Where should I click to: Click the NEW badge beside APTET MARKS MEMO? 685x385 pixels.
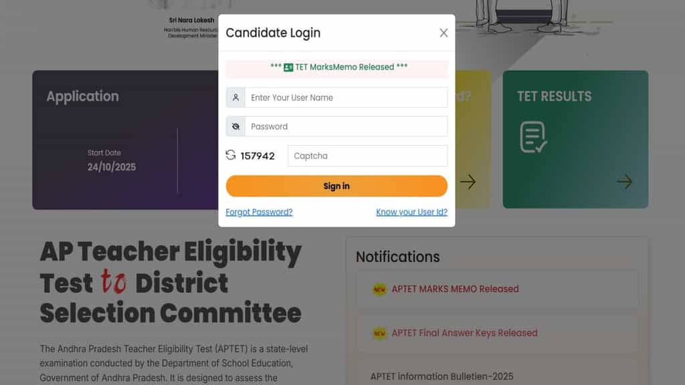click(x=378, y=289)
